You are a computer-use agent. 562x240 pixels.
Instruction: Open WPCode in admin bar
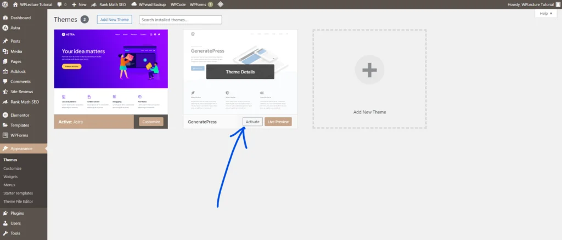(x=178, y=4)
